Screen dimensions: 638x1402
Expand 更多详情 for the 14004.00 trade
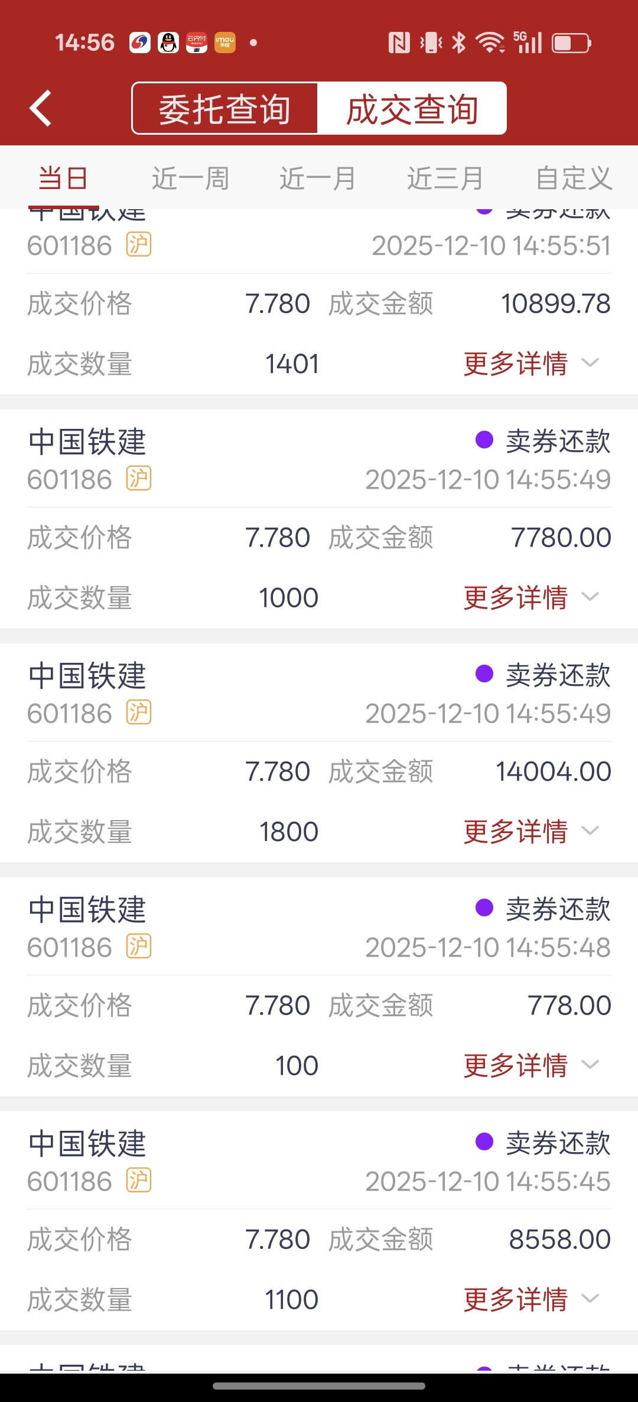pyautogui.click(x=531, y=831)
